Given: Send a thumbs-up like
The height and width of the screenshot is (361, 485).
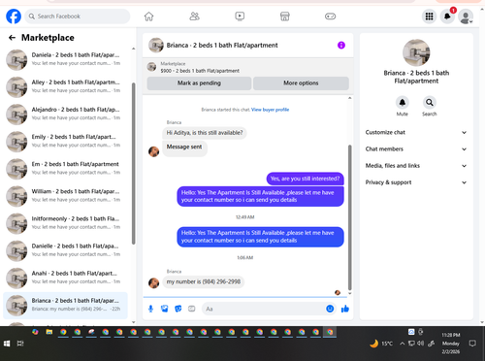Looking at the screenshot, I should point(345,309).
